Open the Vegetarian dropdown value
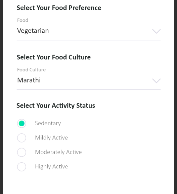 [33, 31]
